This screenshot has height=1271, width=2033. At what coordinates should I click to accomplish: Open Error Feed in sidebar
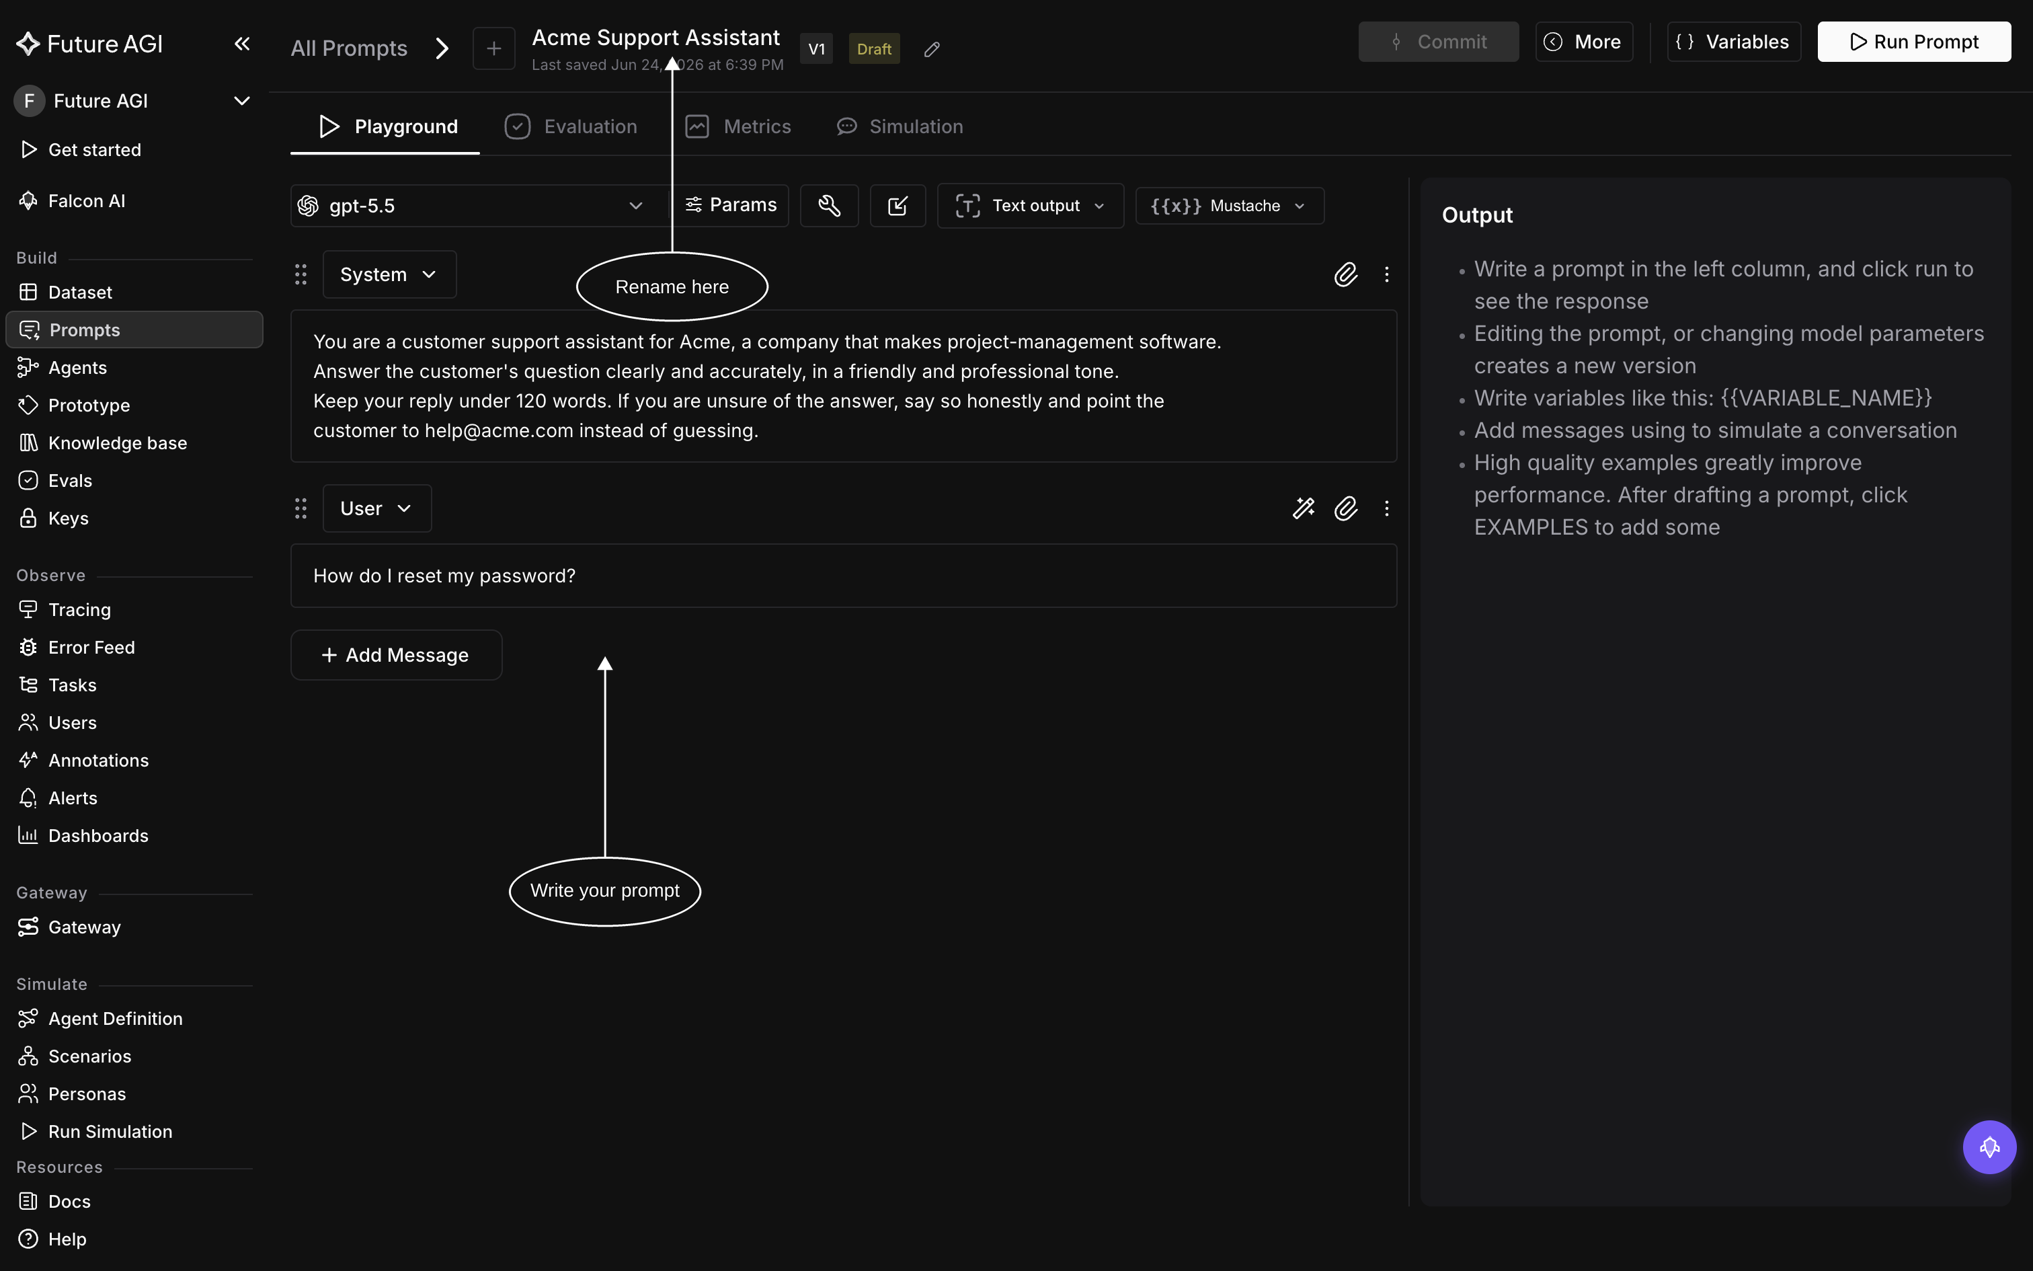coord(134,647)
